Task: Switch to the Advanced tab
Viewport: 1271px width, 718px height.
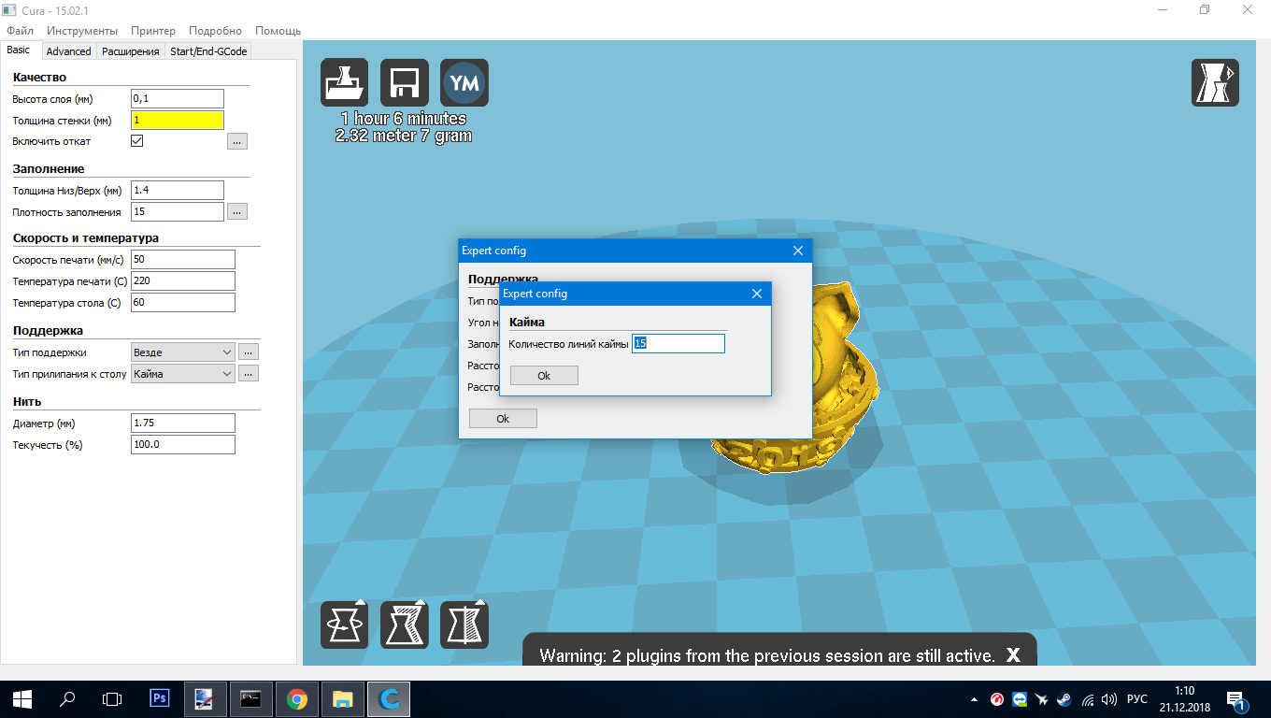Action: point(68,51)
